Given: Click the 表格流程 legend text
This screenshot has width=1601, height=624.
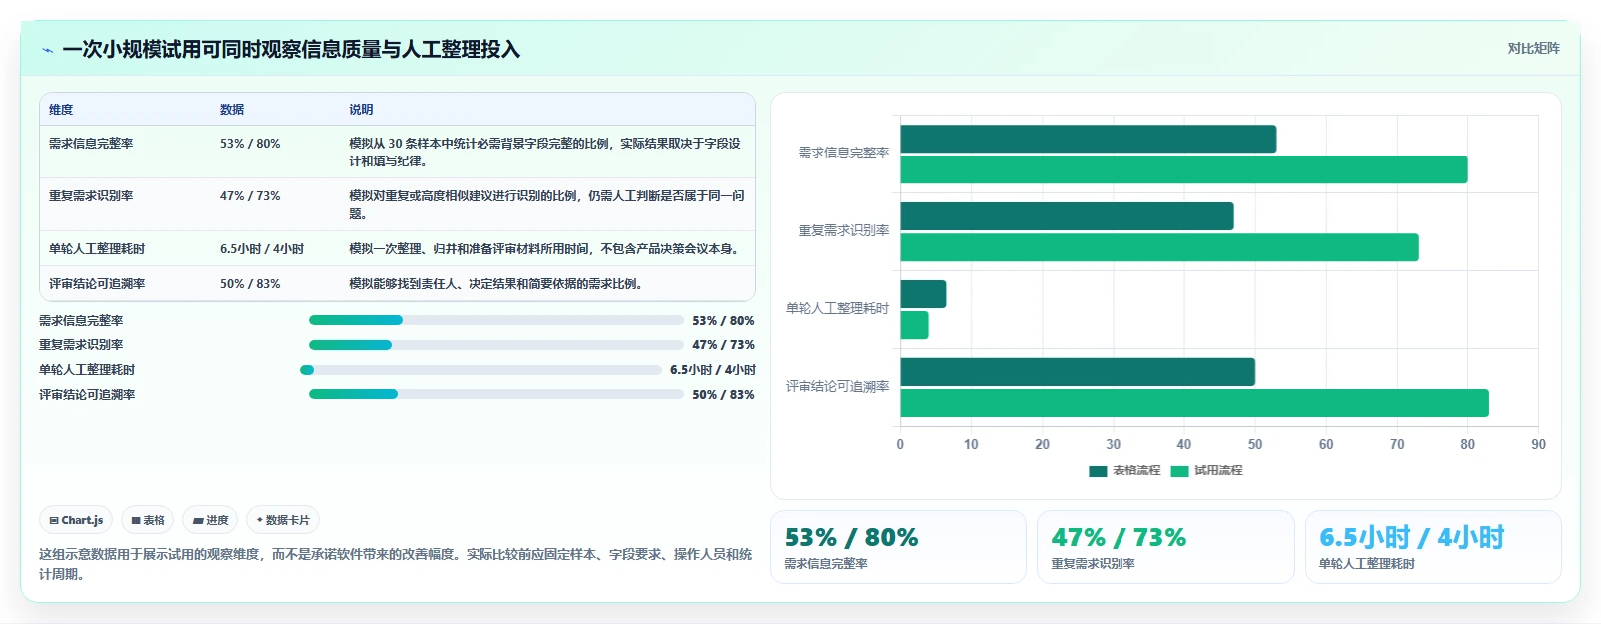Looking at the screenshot, I should [x=1136, y=470].
